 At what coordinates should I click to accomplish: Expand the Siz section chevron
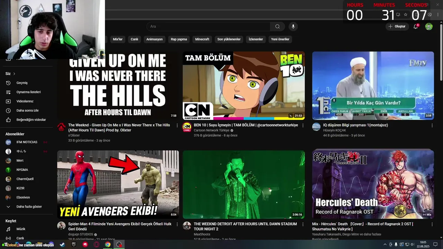pyautogui.click(x=14, y=74)
